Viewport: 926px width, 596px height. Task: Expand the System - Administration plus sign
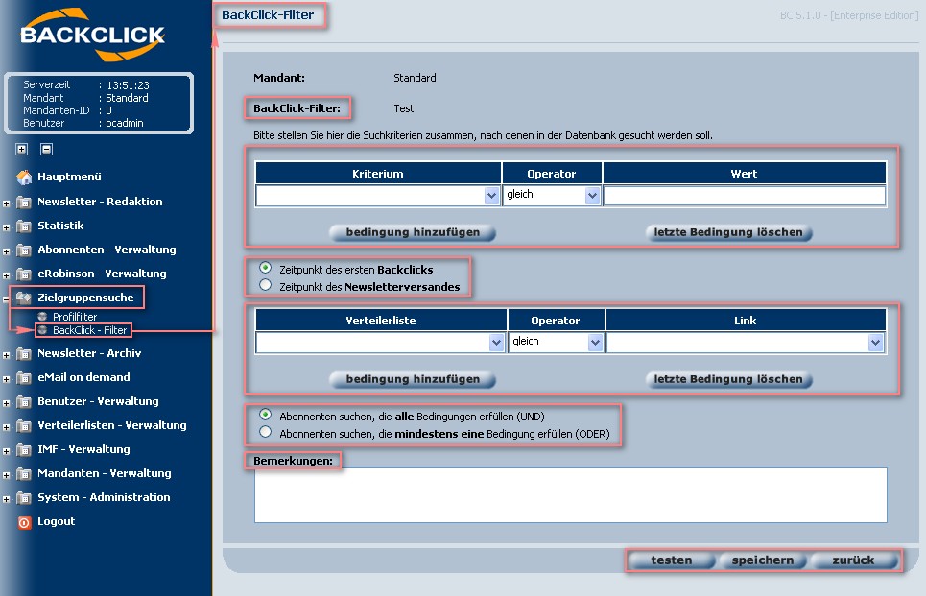pyautogui.click(x=6, y=500)
